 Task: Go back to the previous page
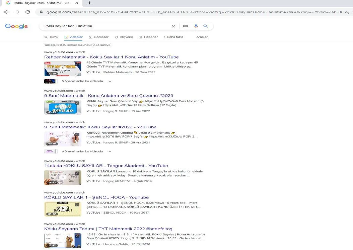point(6,12)
